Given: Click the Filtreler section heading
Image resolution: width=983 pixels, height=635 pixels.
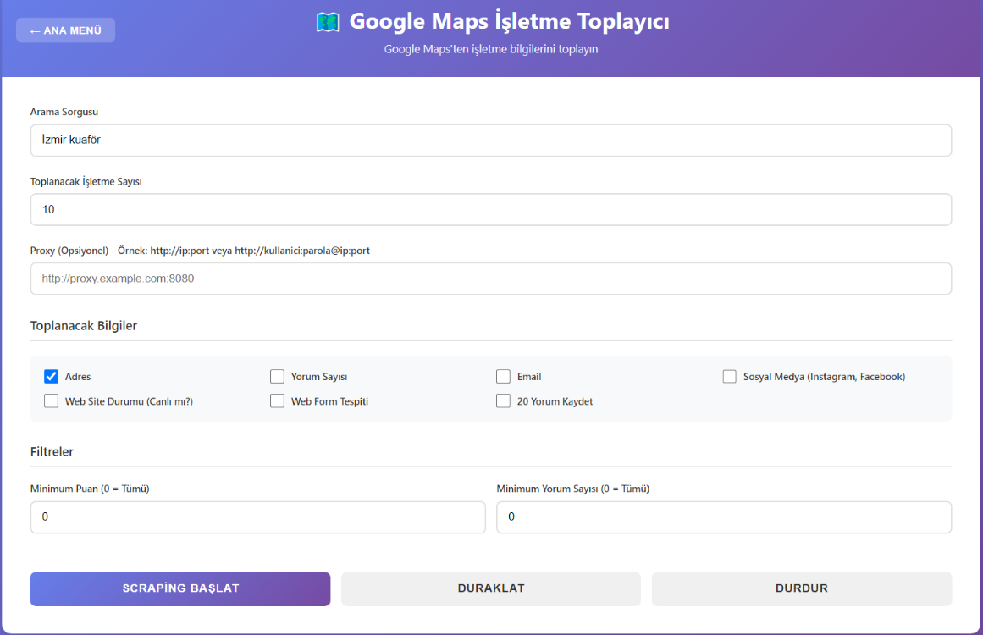Looking at the screenshot, I should pyautogui.click(x=52, y=452).
